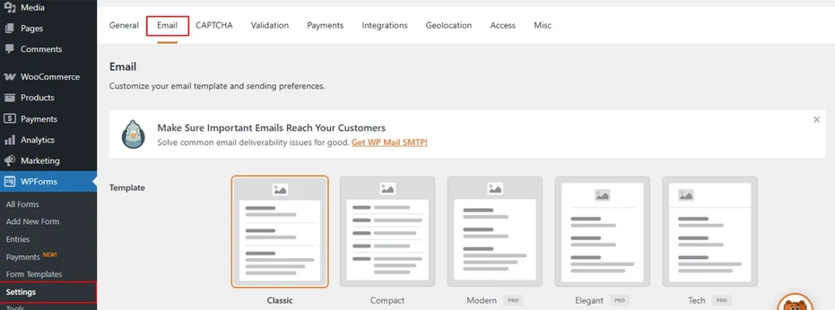835x310 pixels.
Task: Follow the Get WP Mail SMTP link
Action: tap(389, 142)
